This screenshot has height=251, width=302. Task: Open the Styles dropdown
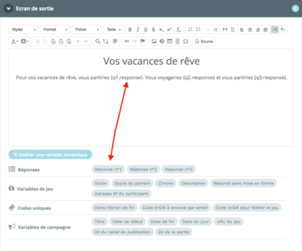pos(24,30)
